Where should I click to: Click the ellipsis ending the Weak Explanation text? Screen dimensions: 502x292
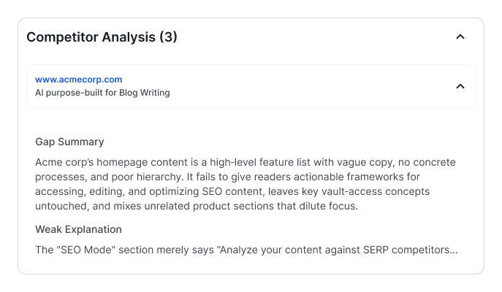click(x=454, y=250)
